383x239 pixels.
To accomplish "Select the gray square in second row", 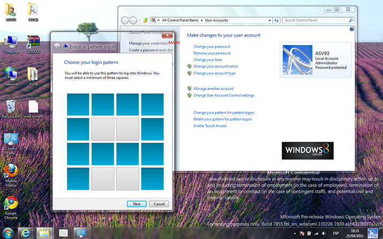I will pyautogui.click(x=102, y=128).
